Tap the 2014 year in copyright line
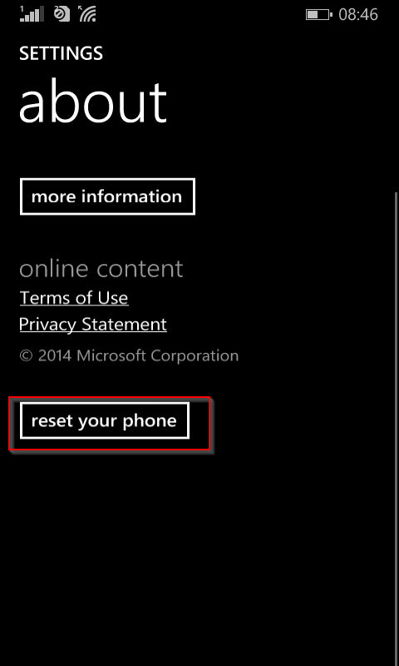This screenshot has height=666, width=399. pyautogui.click(x=55, y=356)
